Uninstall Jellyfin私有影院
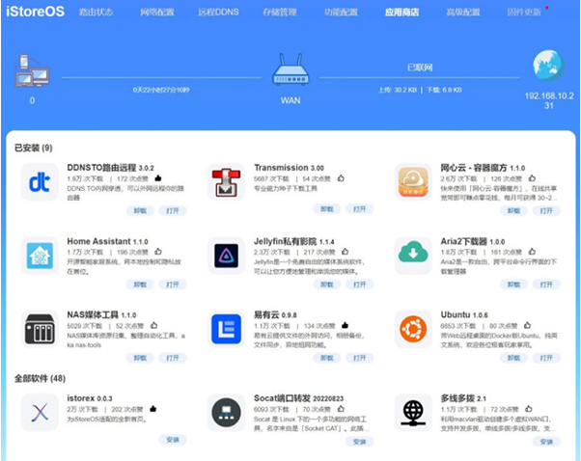 point(327,285)
